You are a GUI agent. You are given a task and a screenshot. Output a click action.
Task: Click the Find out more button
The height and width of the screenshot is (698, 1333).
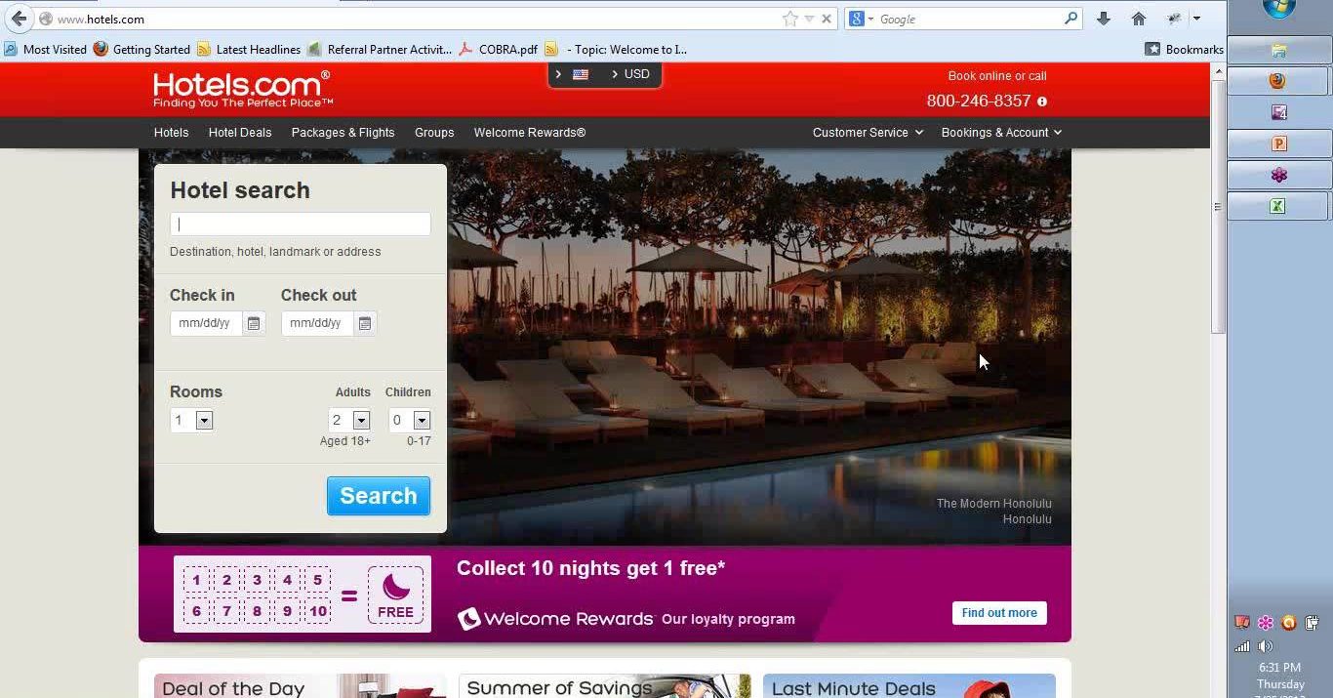(x=999, y=613)
